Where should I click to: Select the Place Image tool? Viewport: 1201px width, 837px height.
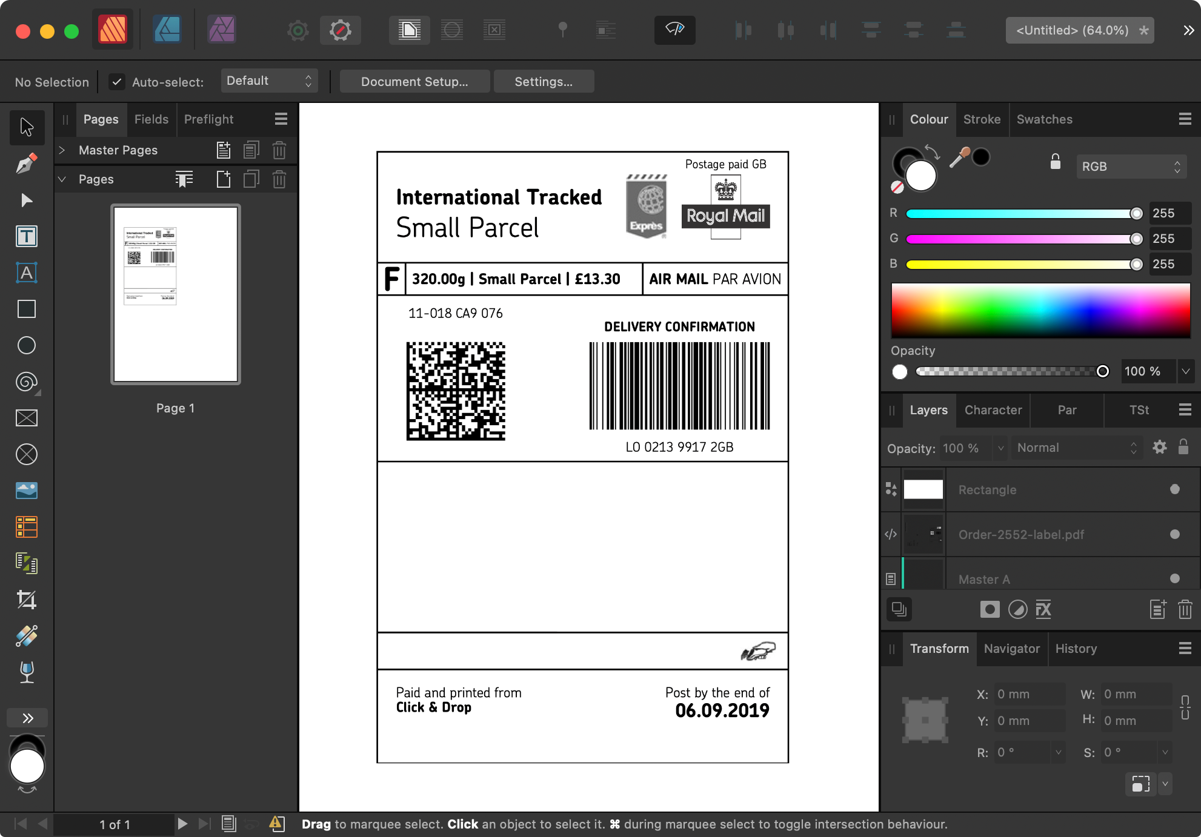click(27, 491)
